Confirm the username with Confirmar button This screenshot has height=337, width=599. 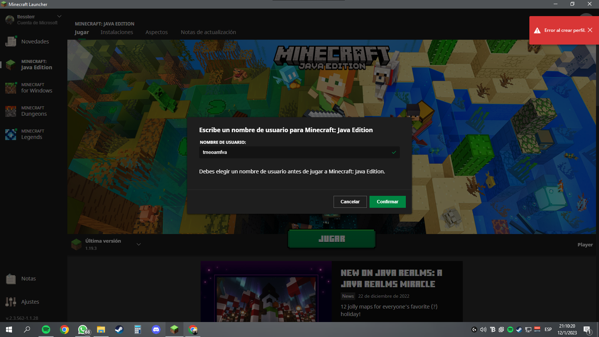pos(387,202)
